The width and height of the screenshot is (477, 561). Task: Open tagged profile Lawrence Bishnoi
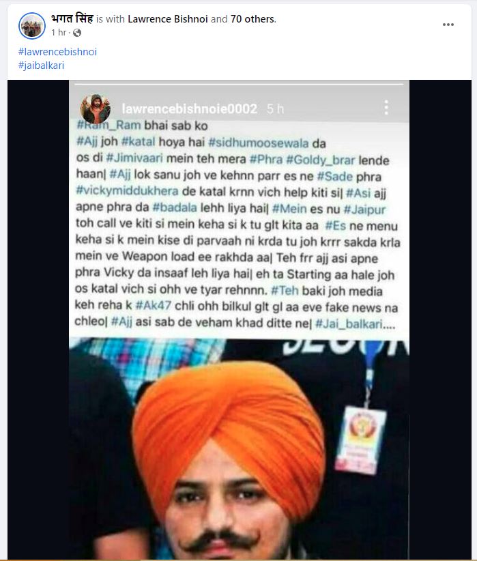pyautogui.click(x=167, y=19)
